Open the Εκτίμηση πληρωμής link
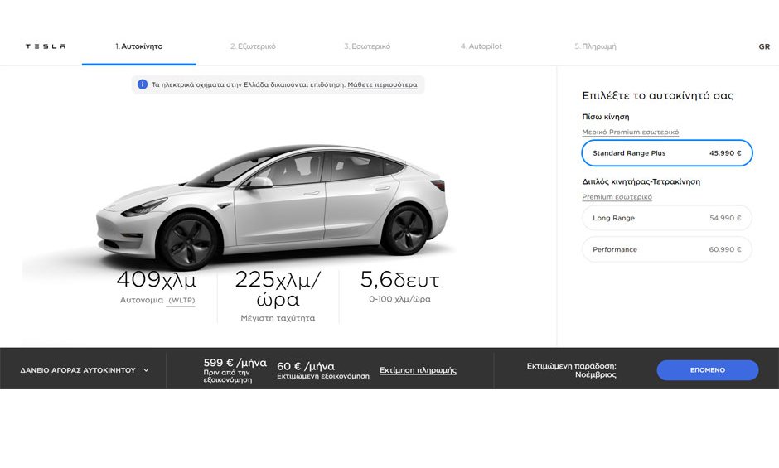The width and height of the screenshot is (779, 468). pyautogui.click(x=418, y=370)
